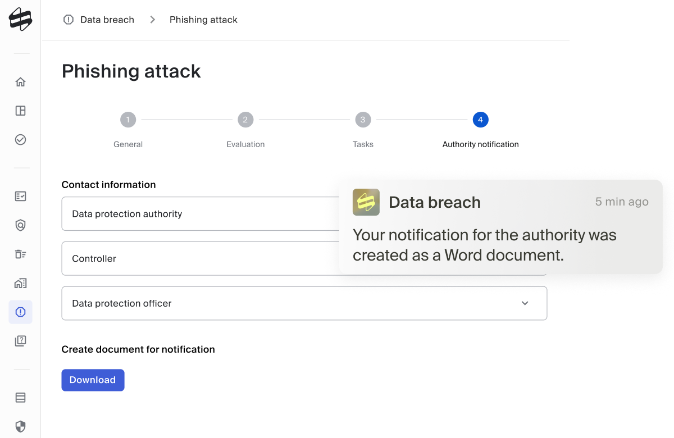Screen dimensions: 674x438
Task: Open the Data breach notification popup
Action: 500,227
